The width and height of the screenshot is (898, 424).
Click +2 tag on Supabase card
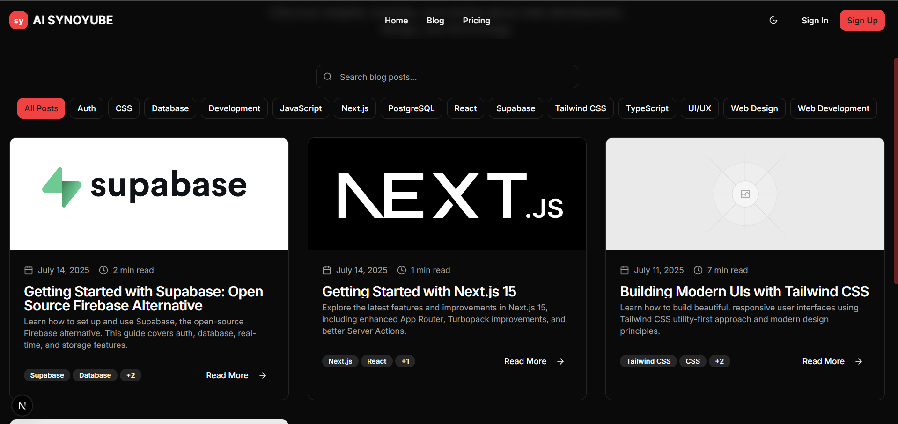(131, 375)
